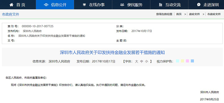Select the blue eye-protection color
The image size is (224, 103).
pyautogui.click(x=192, y=61)
